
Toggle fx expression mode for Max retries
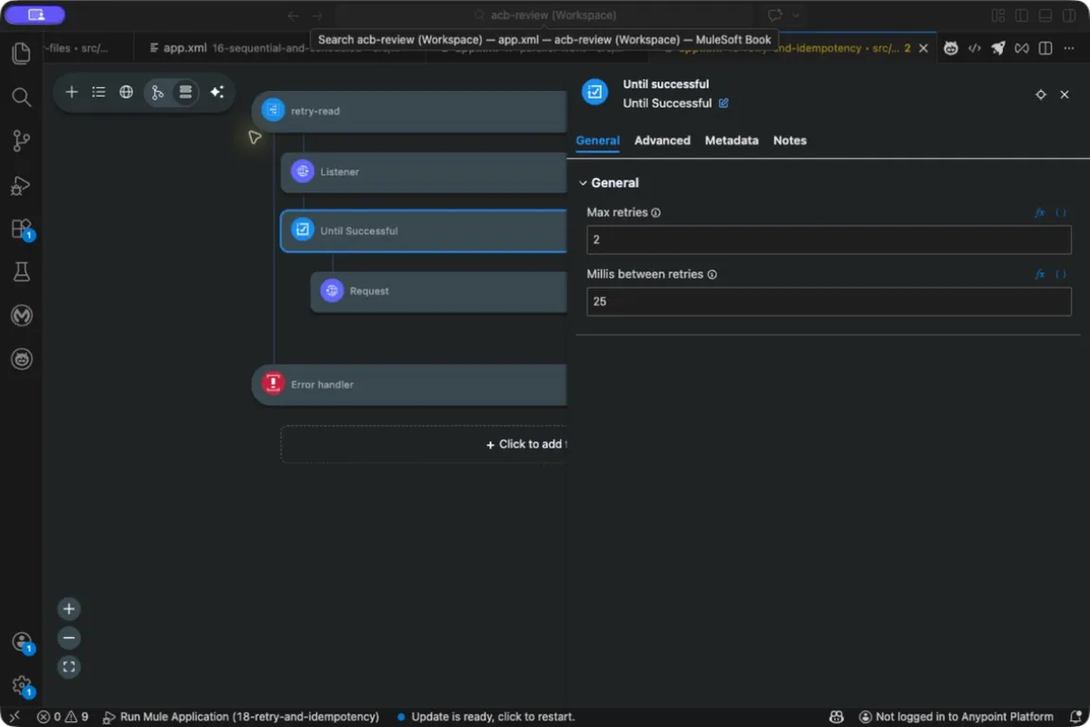pyautogui.click(x=1040, y=213)
